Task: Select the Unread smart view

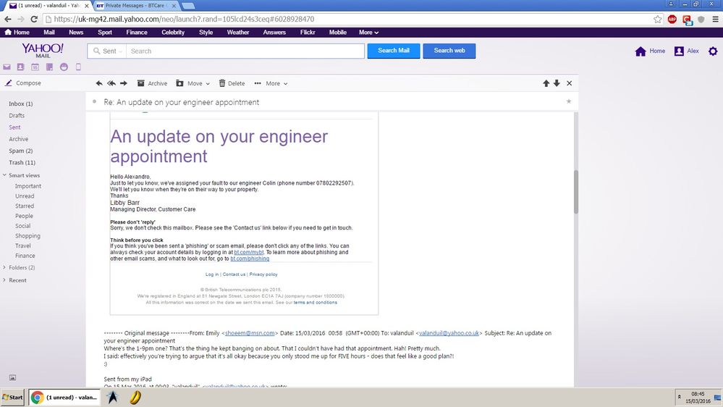Action: coord(25,196)
